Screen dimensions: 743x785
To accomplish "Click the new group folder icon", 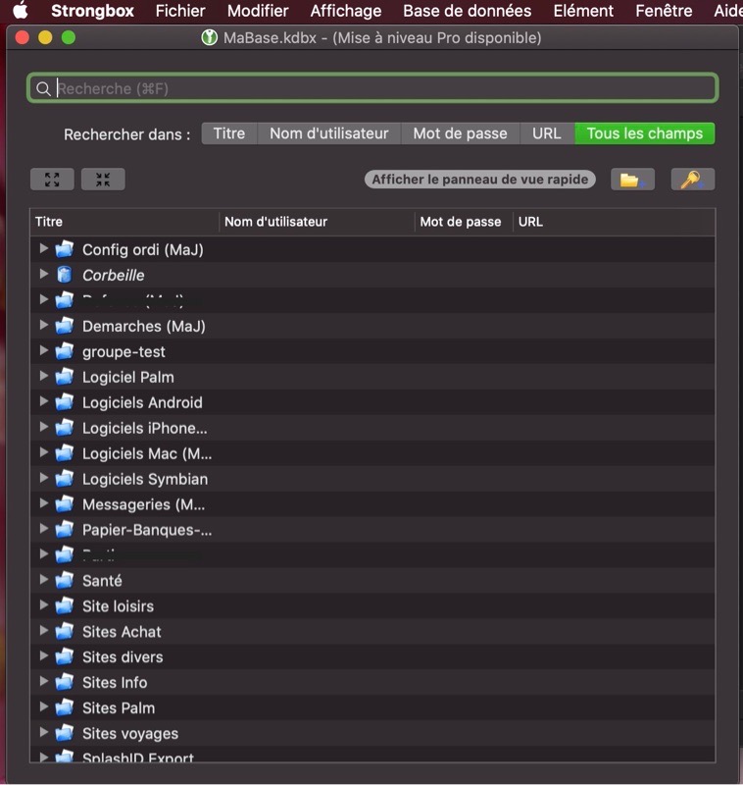I will 632,180.
